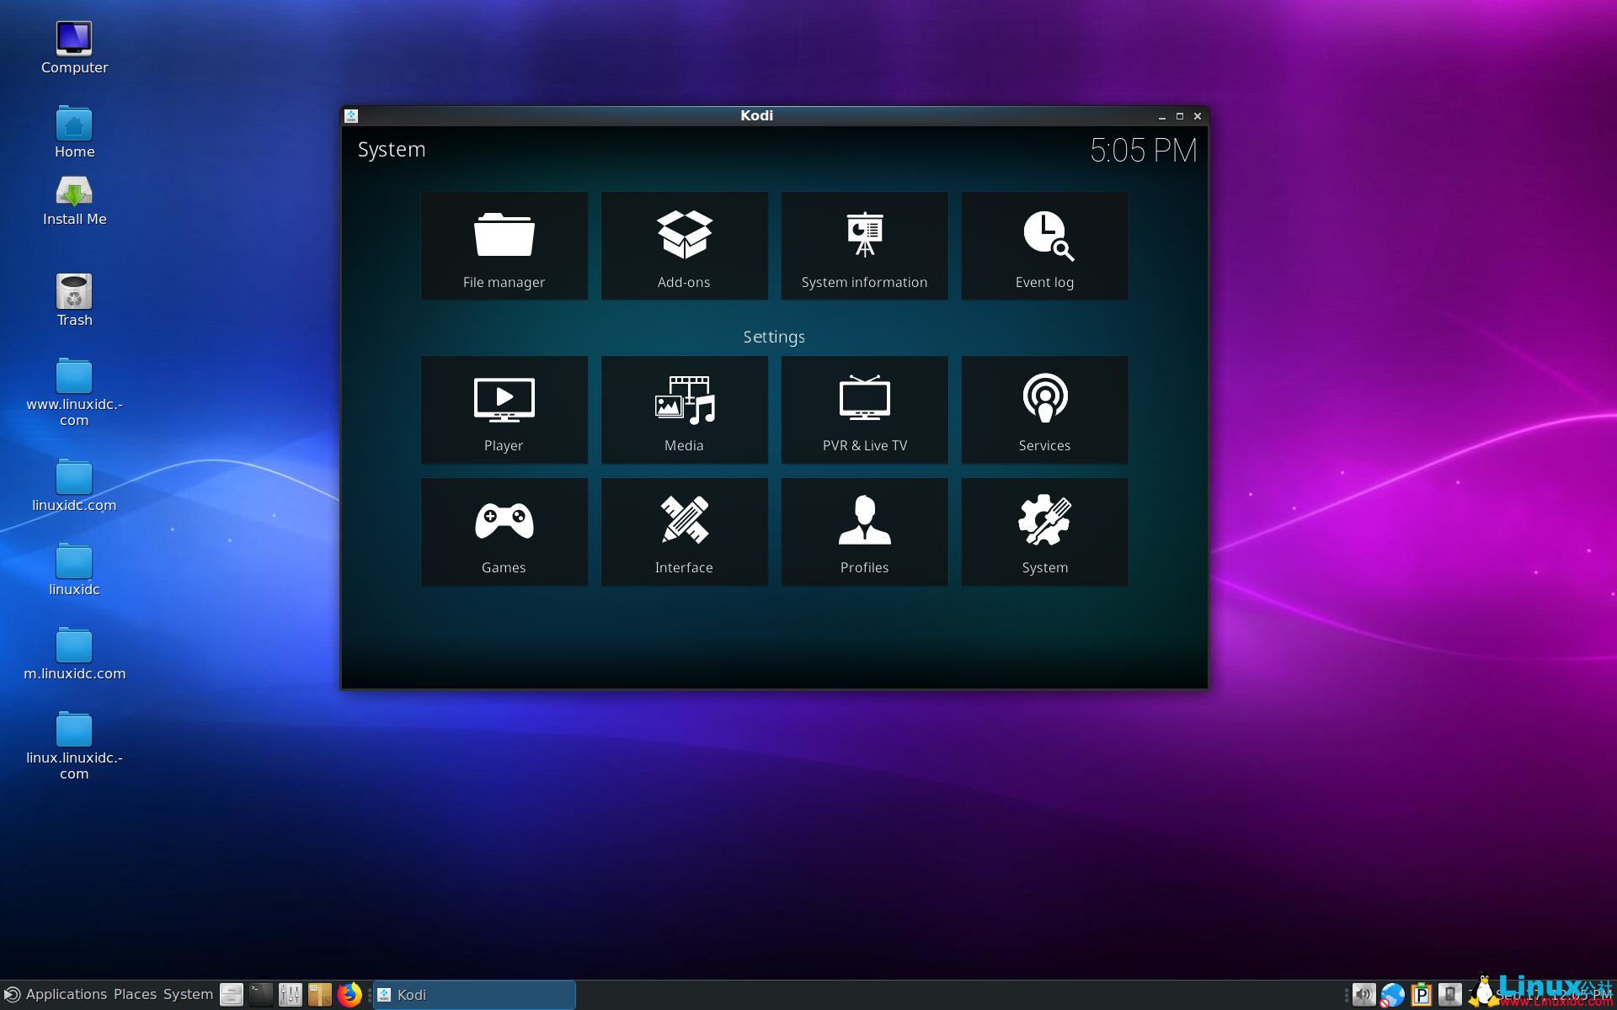The height and width of the screenshot is (1010, 1617).
Task: Open System settings
Action: tap(1044, 532)
